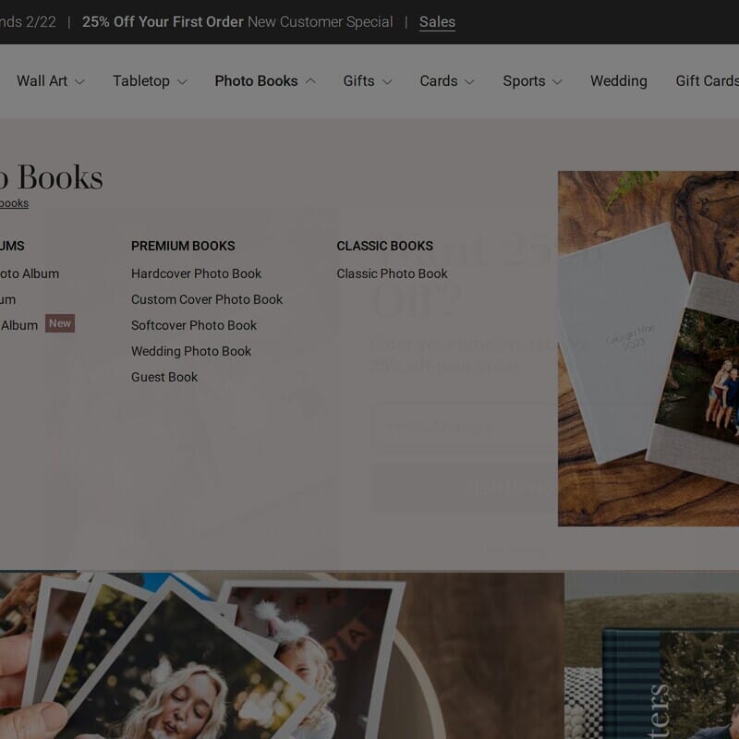The height and width of the screenshot is (739, 739).
Task: Open the Cards dropdown menu
Action: (469, 81)
